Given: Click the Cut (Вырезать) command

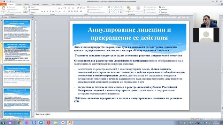Looking at the screenshot, I should 11,7.
